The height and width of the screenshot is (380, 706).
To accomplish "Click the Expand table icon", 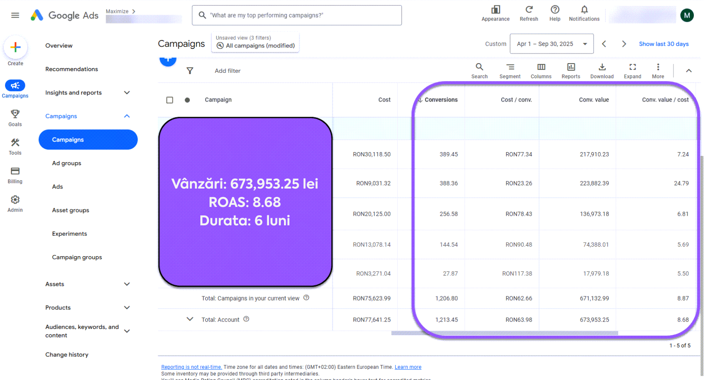I will (x=632, y=67).
